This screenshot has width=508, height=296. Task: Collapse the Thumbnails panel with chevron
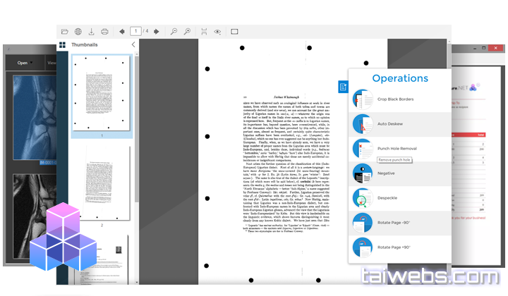133,45
